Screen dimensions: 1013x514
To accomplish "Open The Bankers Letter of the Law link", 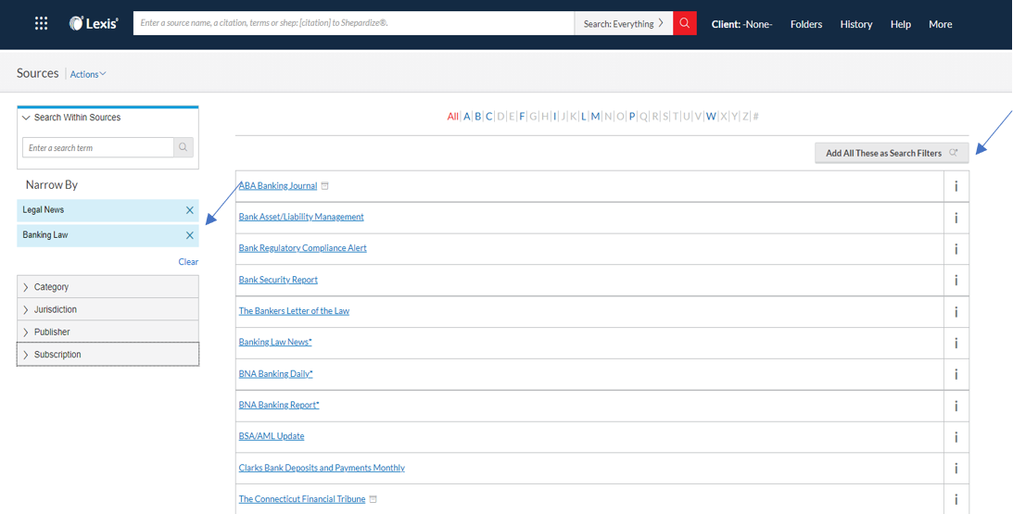I will (x=294, y=310).
